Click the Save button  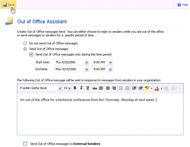pyautogui.click(x=8, y=5)
